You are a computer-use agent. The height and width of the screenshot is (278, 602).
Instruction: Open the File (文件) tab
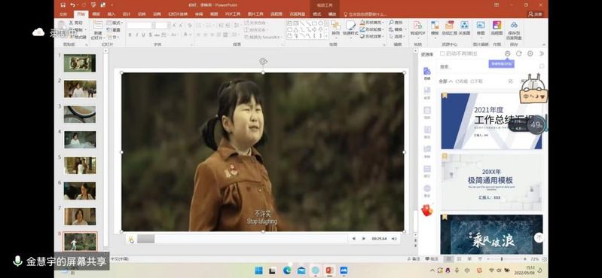click(63, 14)
